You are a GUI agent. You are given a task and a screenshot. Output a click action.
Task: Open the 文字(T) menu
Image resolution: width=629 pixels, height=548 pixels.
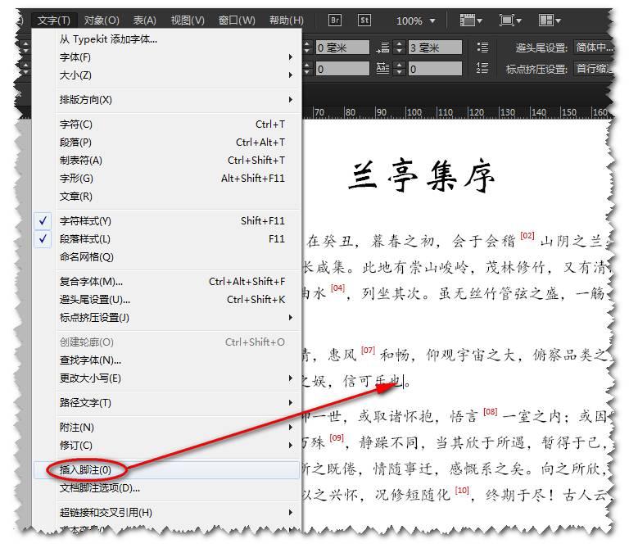click(53, 20)
